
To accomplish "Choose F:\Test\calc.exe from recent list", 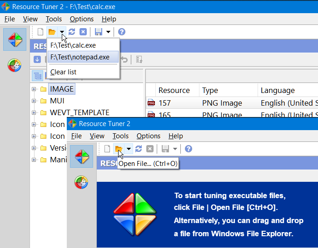I will tap(83, 45).
